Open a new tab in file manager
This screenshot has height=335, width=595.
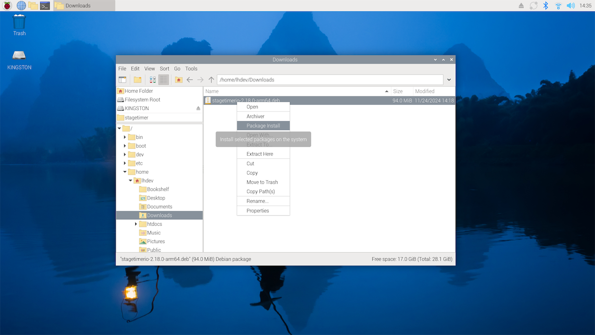point(122,79)
